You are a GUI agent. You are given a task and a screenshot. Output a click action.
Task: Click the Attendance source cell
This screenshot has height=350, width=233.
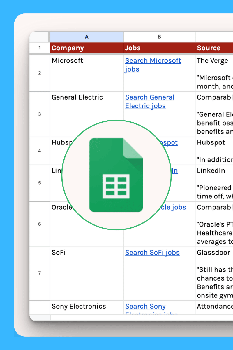(x=214, y=308)
